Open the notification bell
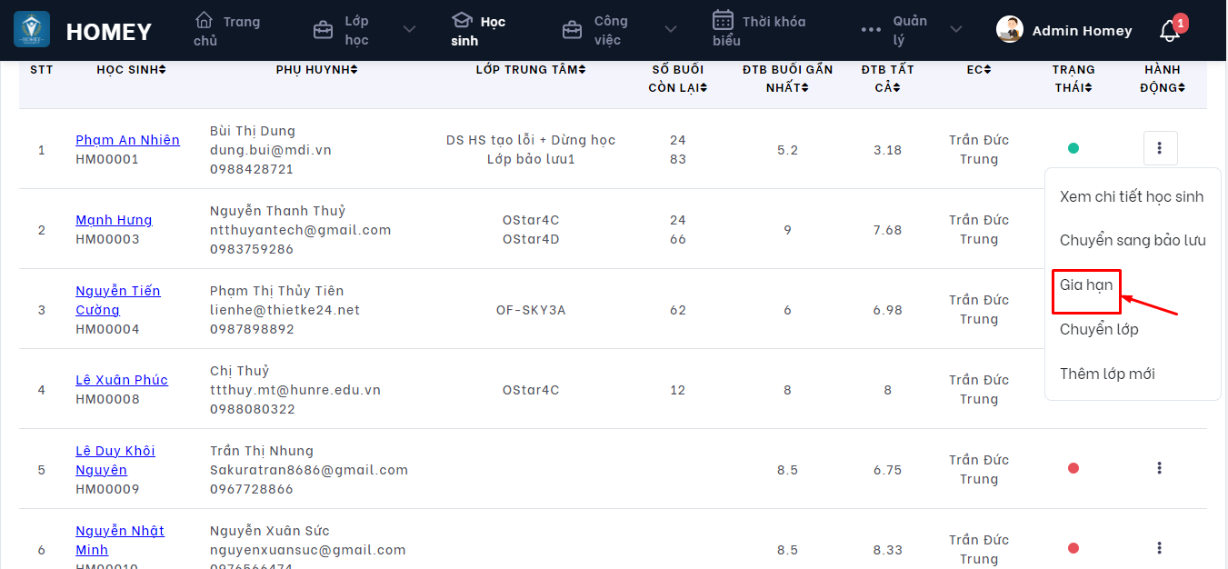The height and width of the screenshot is (569, 1228). point(1170,31)
